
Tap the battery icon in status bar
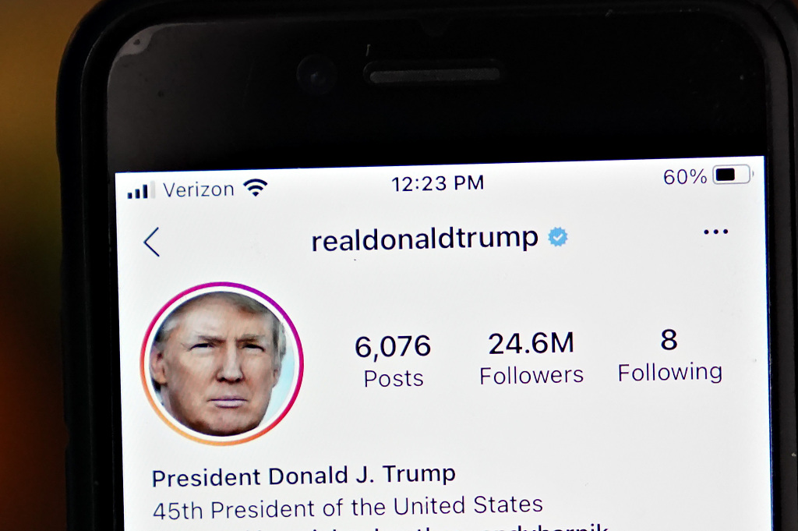(733, 175)
